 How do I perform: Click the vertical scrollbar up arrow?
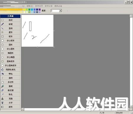pyautogui.click(x=131, y=16)
